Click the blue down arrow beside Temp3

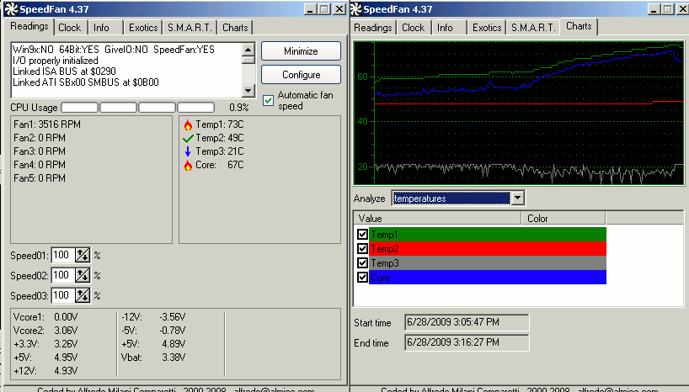point(188,151)
